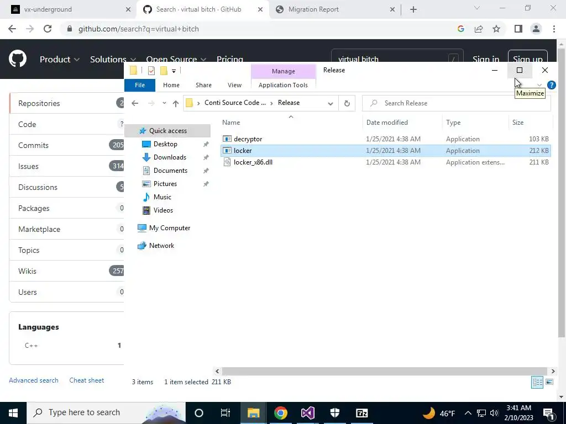Reload the GitHub page in Chrome
Screen dimensions: 566x424
click(x=48, y=29)
